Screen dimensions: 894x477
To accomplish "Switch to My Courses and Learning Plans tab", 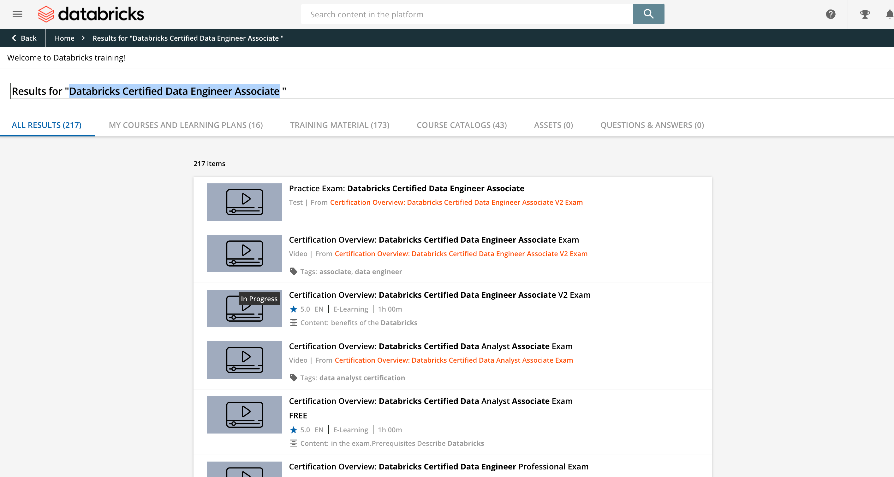I will click(x=186, y=125).
